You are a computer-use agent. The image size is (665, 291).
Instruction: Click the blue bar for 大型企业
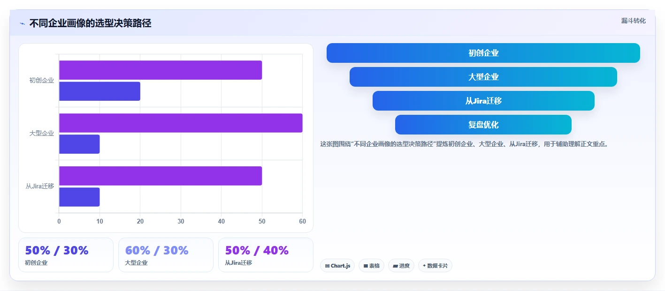(79, 144)
